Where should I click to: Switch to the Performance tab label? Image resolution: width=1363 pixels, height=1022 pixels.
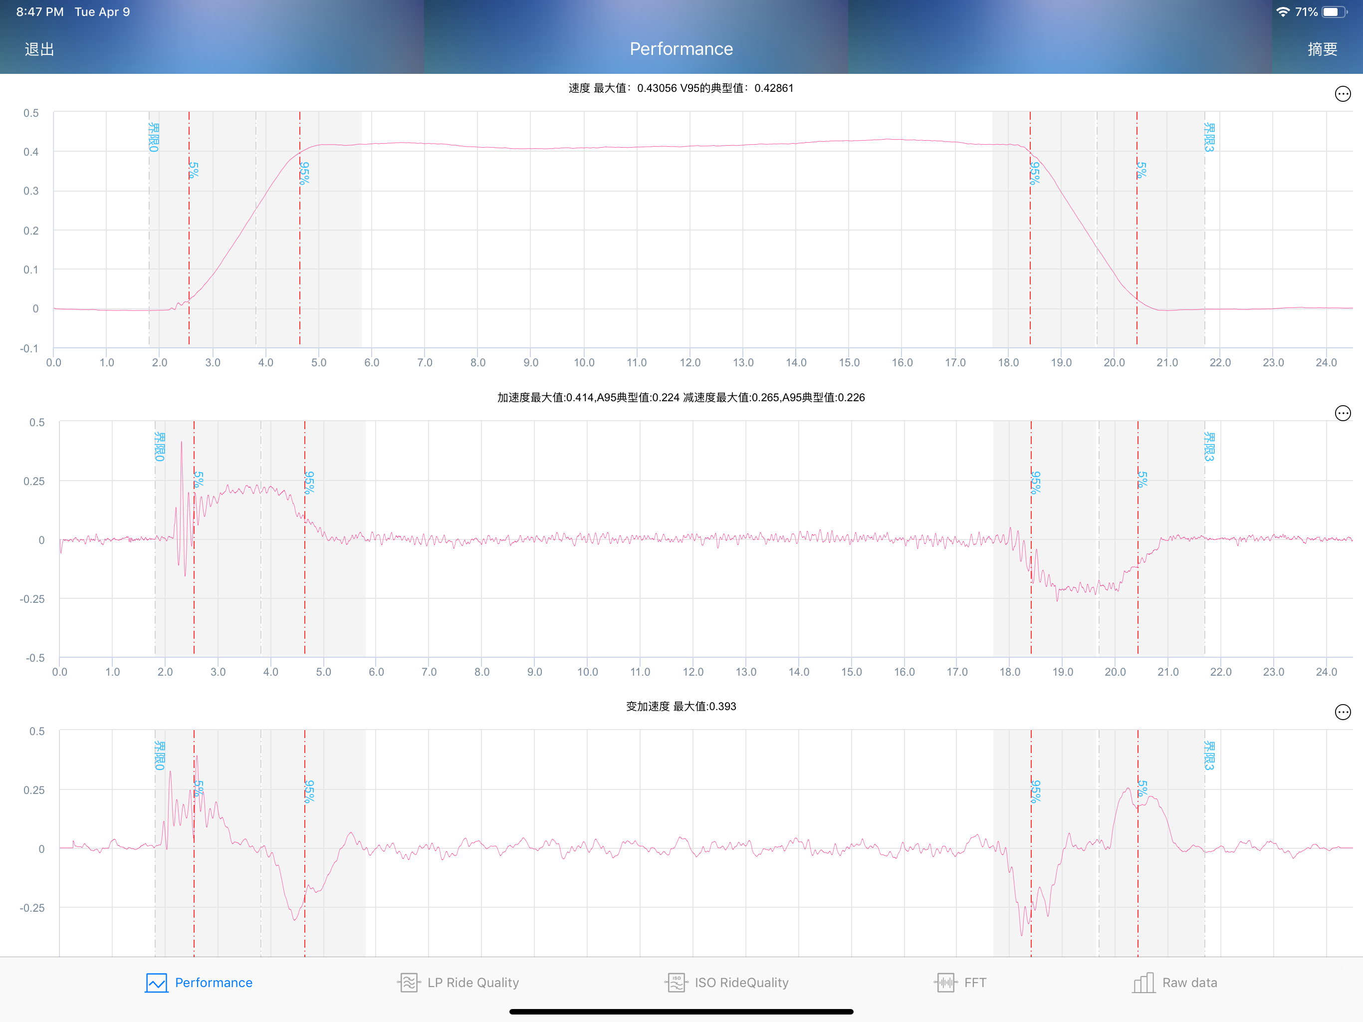[213, 983]
